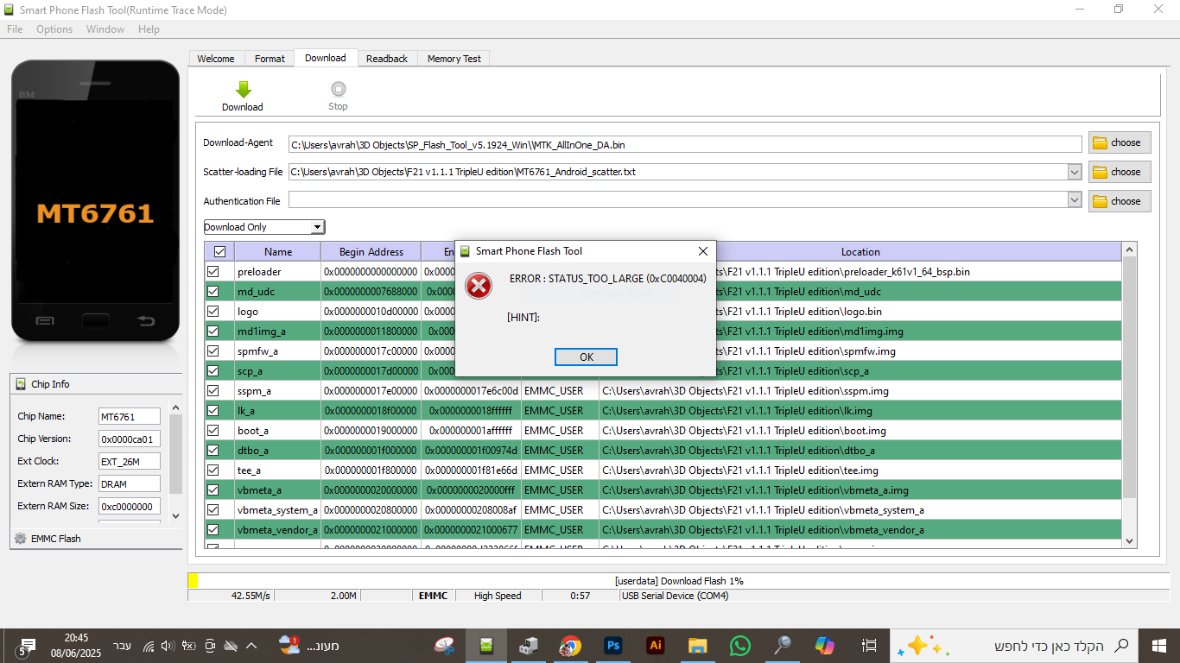The height and width of the screenshot is (663, 1180).
Task: Click the SP Flash Tool taskbar icon
Action: (x=486, y=645)
